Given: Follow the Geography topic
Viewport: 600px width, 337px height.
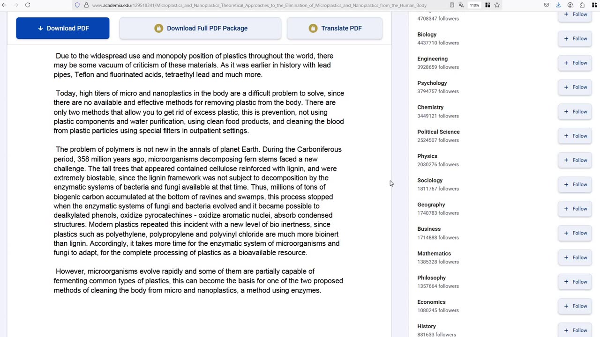Looking at the screenshot, I should tap(575, 209).
